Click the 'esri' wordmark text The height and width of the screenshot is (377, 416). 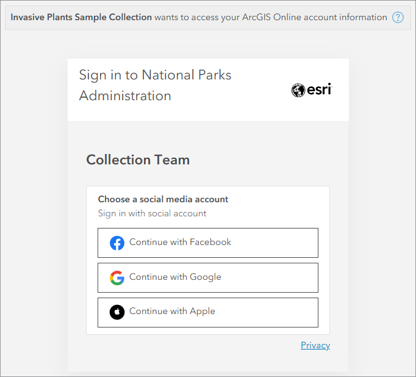coord(319,90)
